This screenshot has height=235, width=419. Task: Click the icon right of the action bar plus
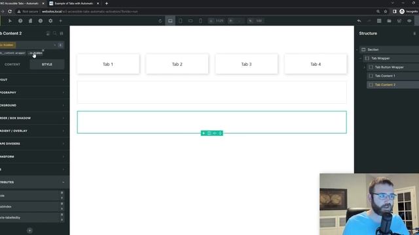(209, 133)
